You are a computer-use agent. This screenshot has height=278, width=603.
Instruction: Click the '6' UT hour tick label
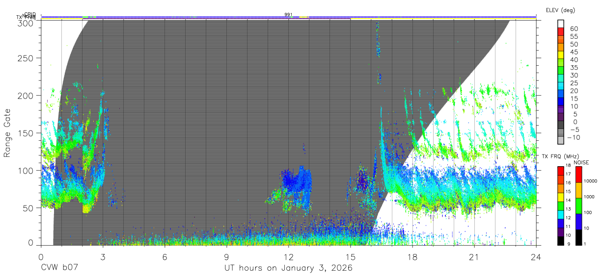pos(164,257)
